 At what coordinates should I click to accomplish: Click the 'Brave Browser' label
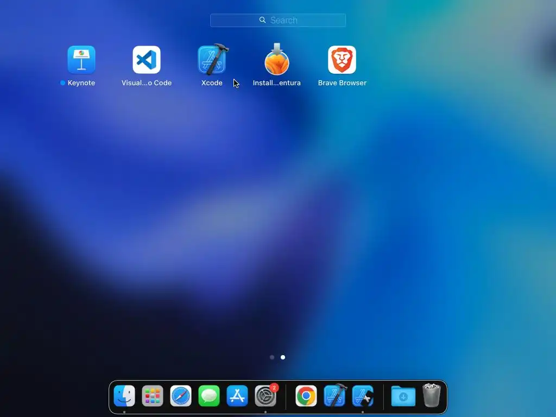(x=342, y=83)
